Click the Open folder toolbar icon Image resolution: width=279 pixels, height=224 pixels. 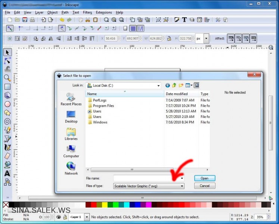(x=17, y=20)
